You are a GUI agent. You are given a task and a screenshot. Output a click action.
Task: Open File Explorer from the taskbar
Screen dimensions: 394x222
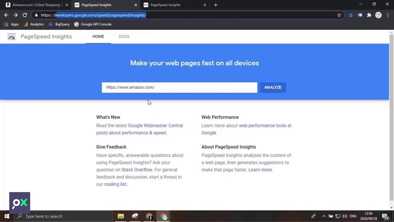pyautogui.click(x=121, y=216)
